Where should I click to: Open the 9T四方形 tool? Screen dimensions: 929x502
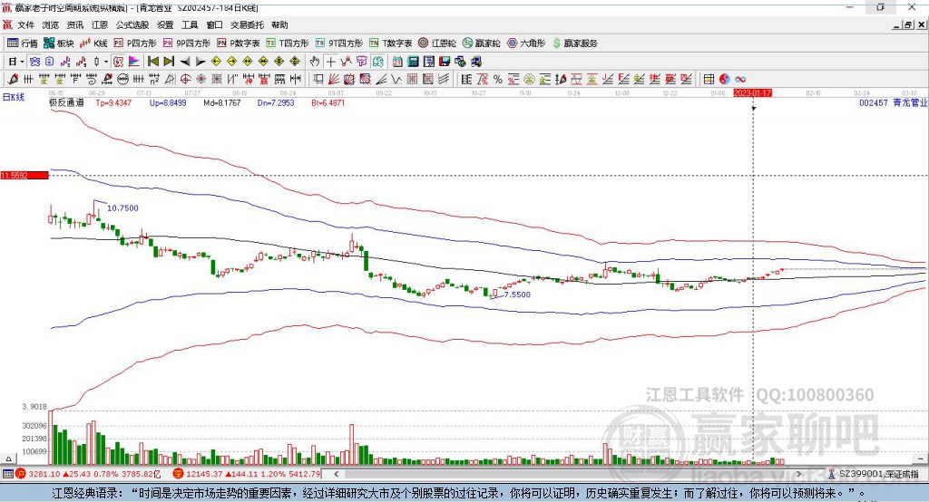coord(339,43)
